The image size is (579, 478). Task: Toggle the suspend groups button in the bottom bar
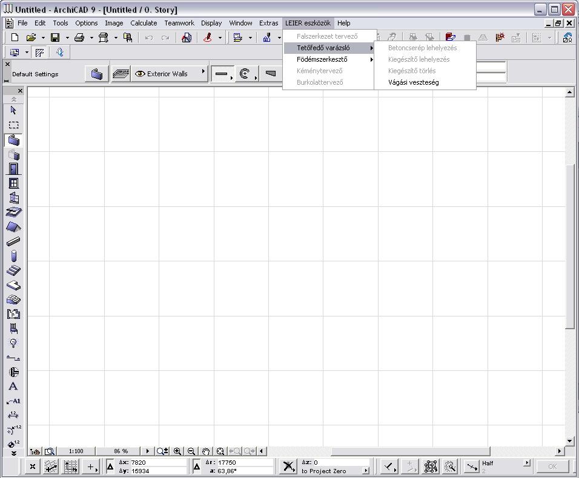[x=430, y=467]
